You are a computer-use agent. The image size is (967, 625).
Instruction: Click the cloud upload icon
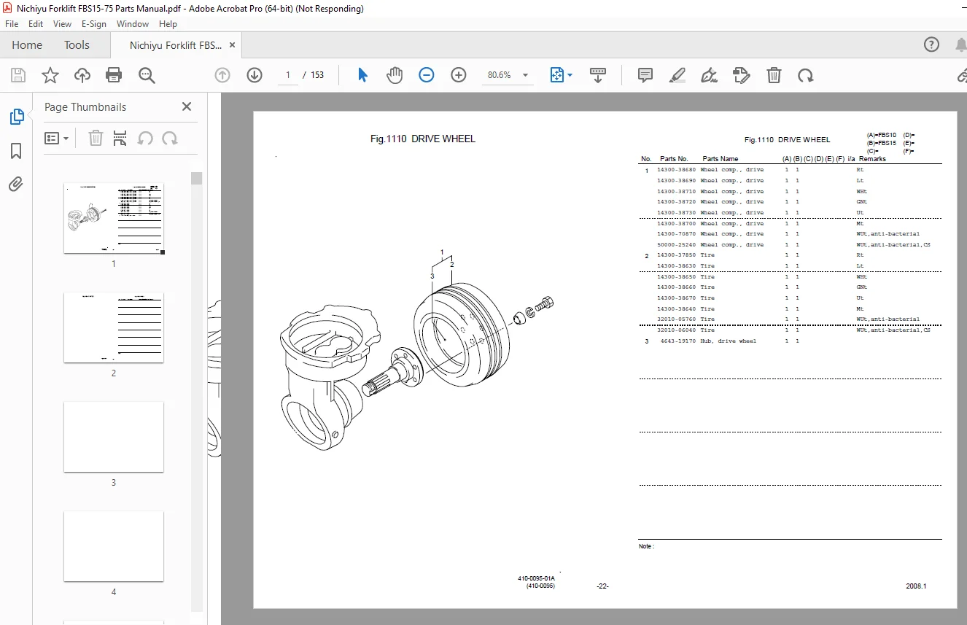82,75
